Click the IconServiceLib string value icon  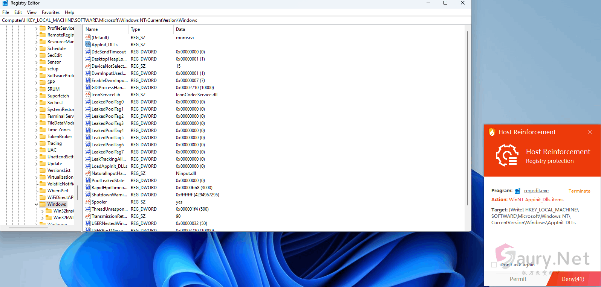[87, 94]
